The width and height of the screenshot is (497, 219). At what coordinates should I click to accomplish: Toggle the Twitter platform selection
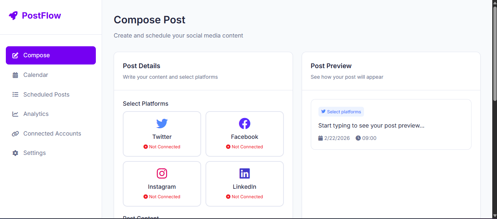pos(162,134)
